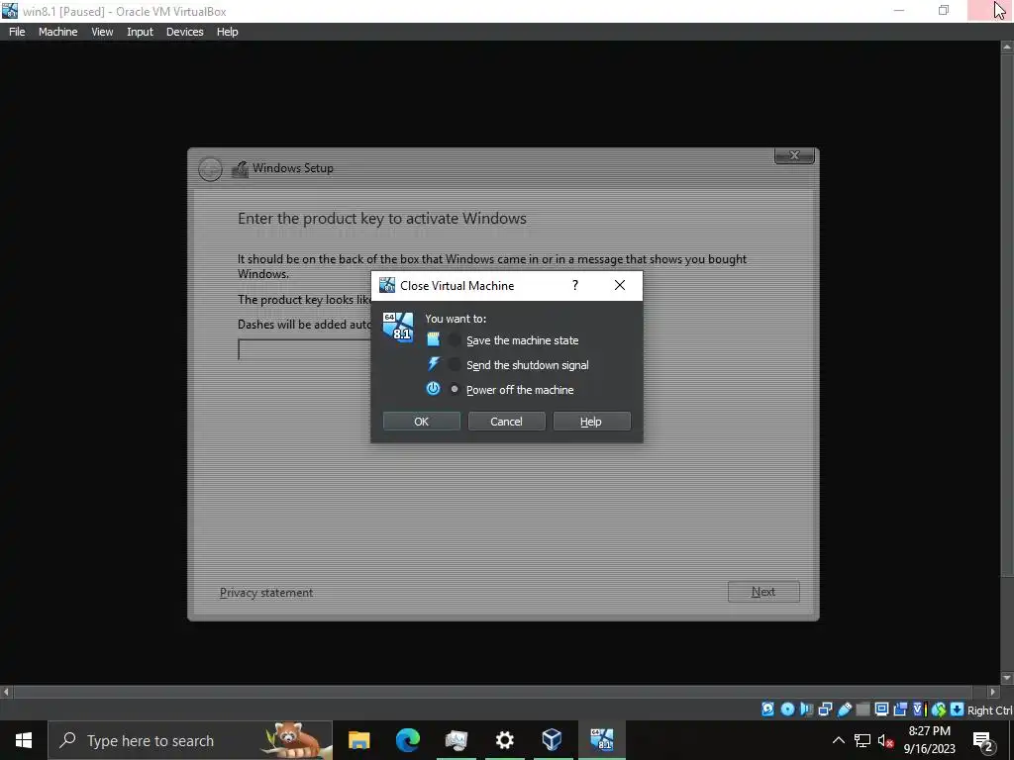The height and width of the screenshot is (760, 1014).
Task: Click the lightning bolt shutdown signal icon
Action: tap(434, 364)
